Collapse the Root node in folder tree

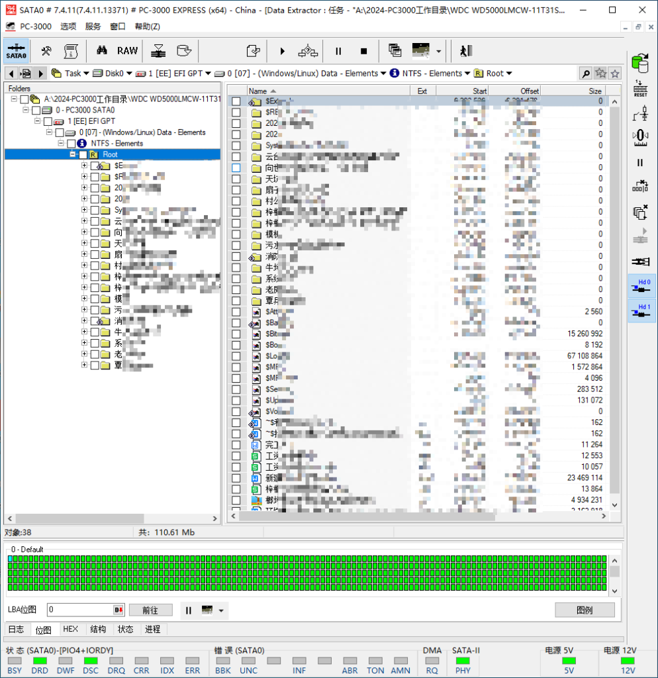coord(73,154)
